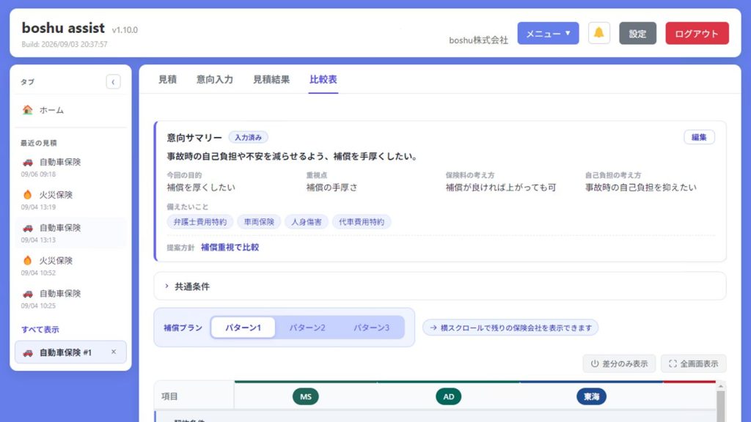
Task: Click the 項目 column header
Action: coord(194,396)
